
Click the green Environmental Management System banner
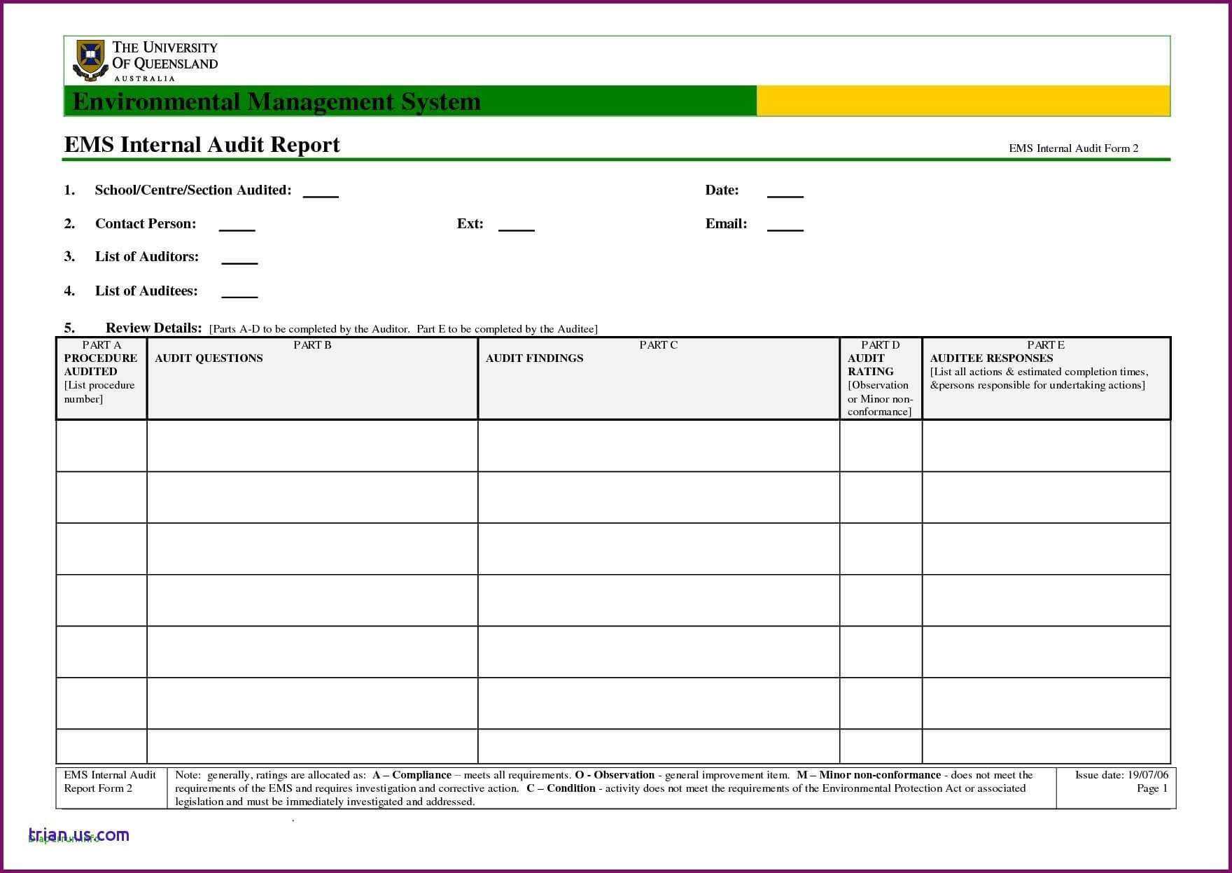point(409,102)
